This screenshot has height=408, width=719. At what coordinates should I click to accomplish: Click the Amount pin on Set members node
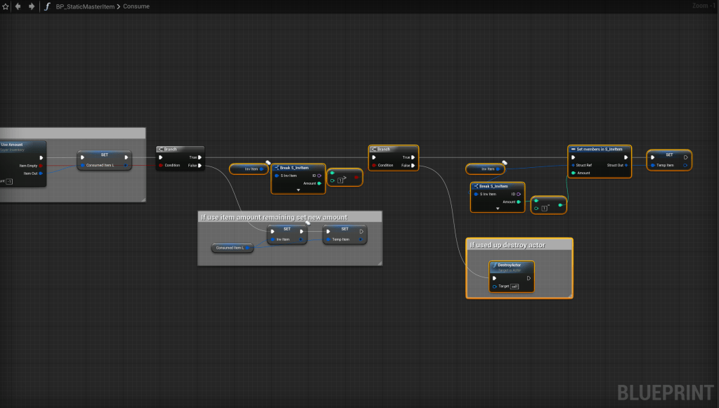click(574, 173)
